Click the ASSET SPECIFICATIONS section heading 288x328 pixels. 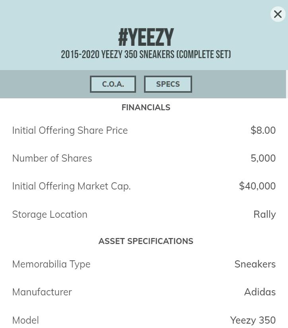click(x=146, y=241)
